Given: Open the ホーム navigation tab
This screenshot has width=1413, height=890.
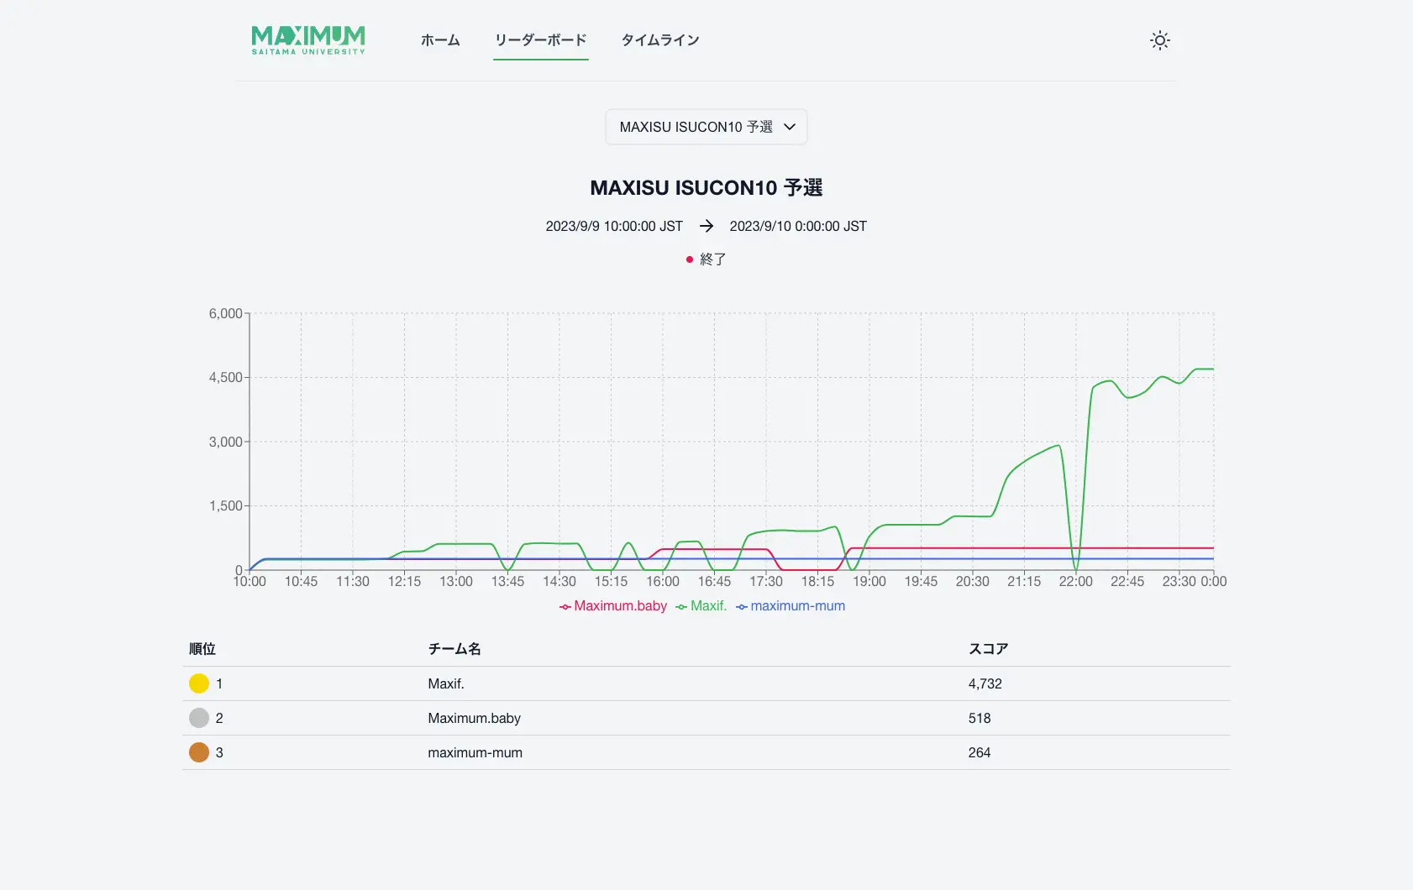Looking at the screenshot, I should (440, 40).
